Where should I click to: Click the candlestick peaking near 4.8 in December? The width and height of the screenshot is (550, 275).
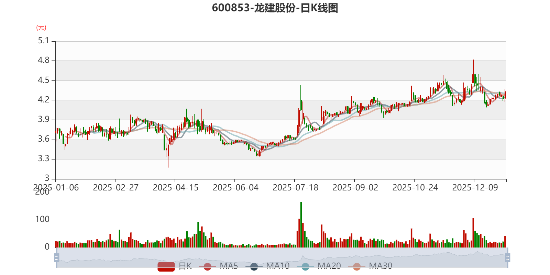473,71
